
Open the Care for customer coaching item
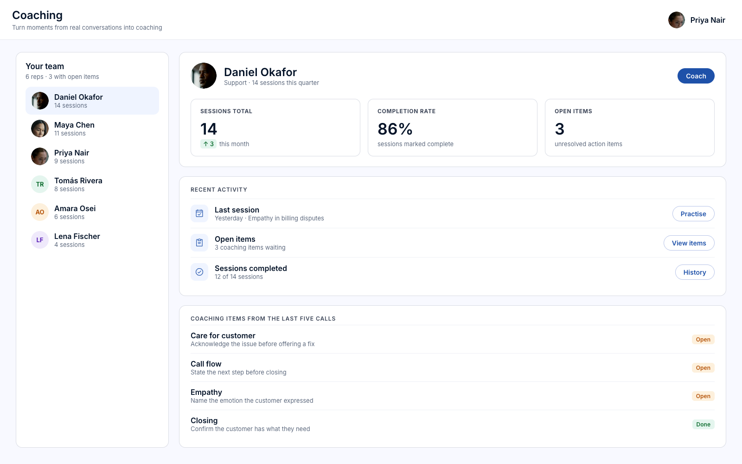click(x=453, y=339)
